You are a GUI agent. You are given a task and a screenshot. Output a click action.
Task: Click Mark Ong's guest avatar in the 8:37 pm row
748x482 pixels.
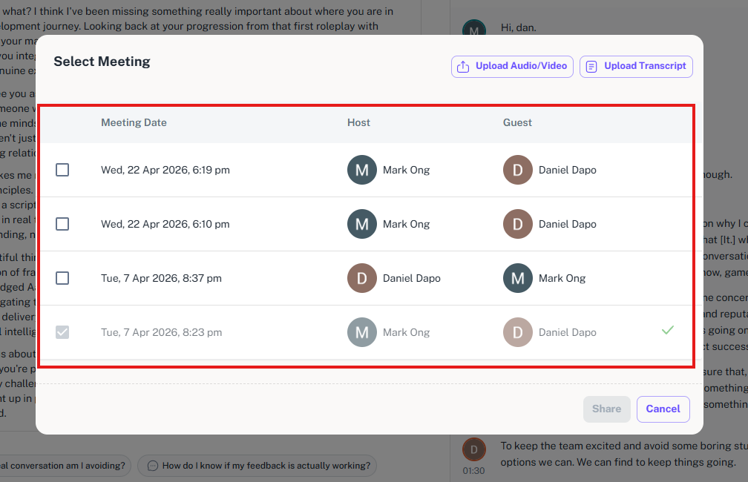click(518, 278)
